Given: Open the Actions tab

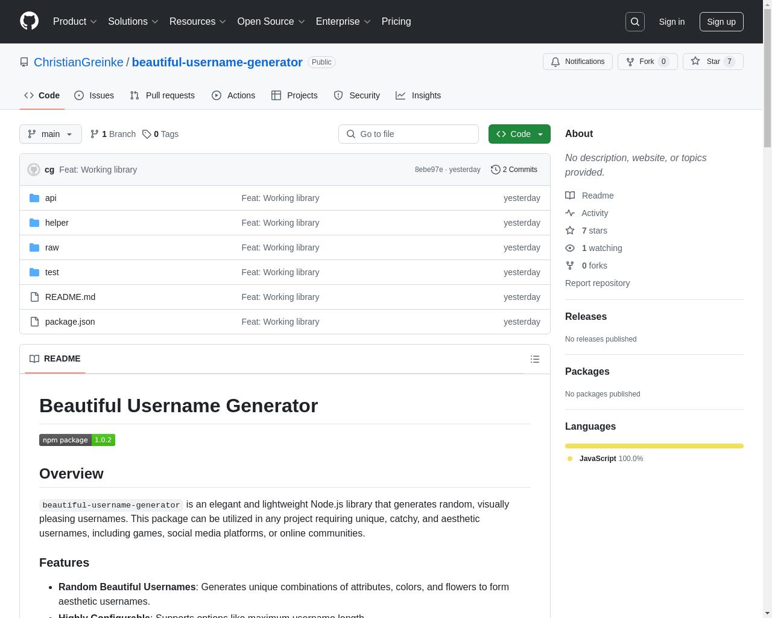Looking at the screenshot, I should click(x=233, y=95).
